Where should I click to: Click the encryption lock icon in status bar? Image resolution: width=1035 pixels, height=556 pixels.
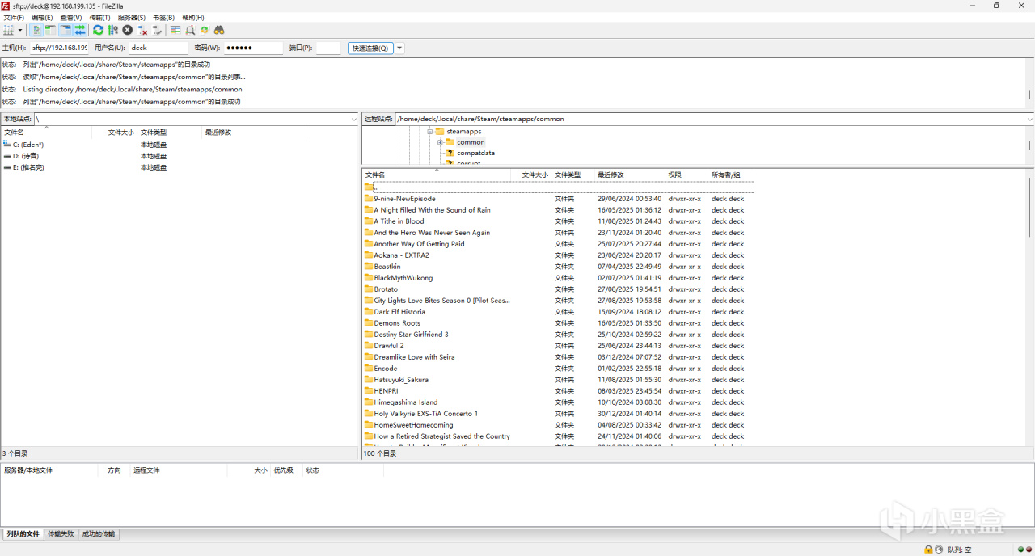click(927, 550)
